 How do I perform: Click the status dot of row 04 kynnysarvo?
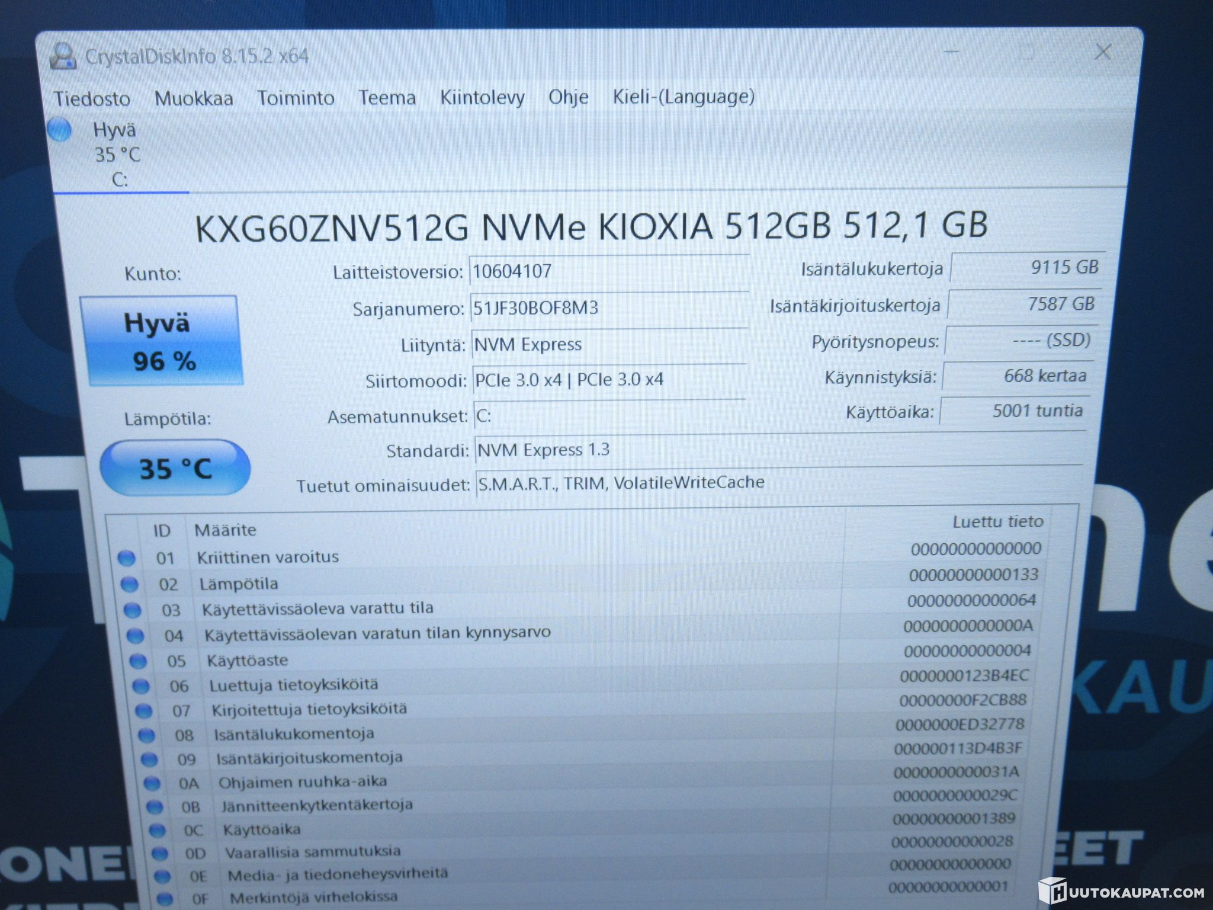pos(135,636)
